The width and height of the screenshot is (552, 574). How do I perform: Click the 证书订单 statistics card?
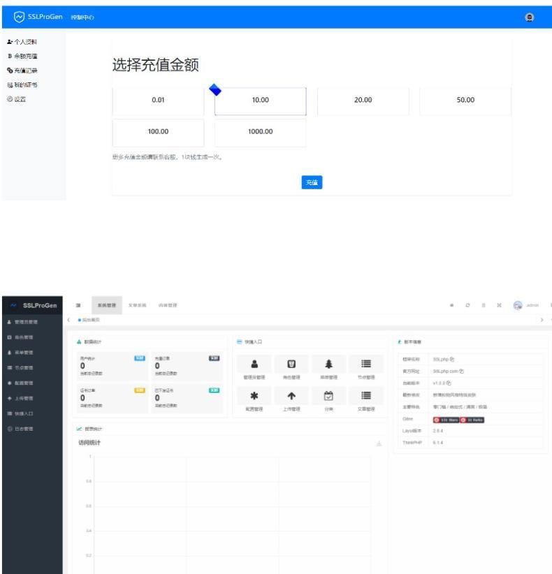pos(112,398)
